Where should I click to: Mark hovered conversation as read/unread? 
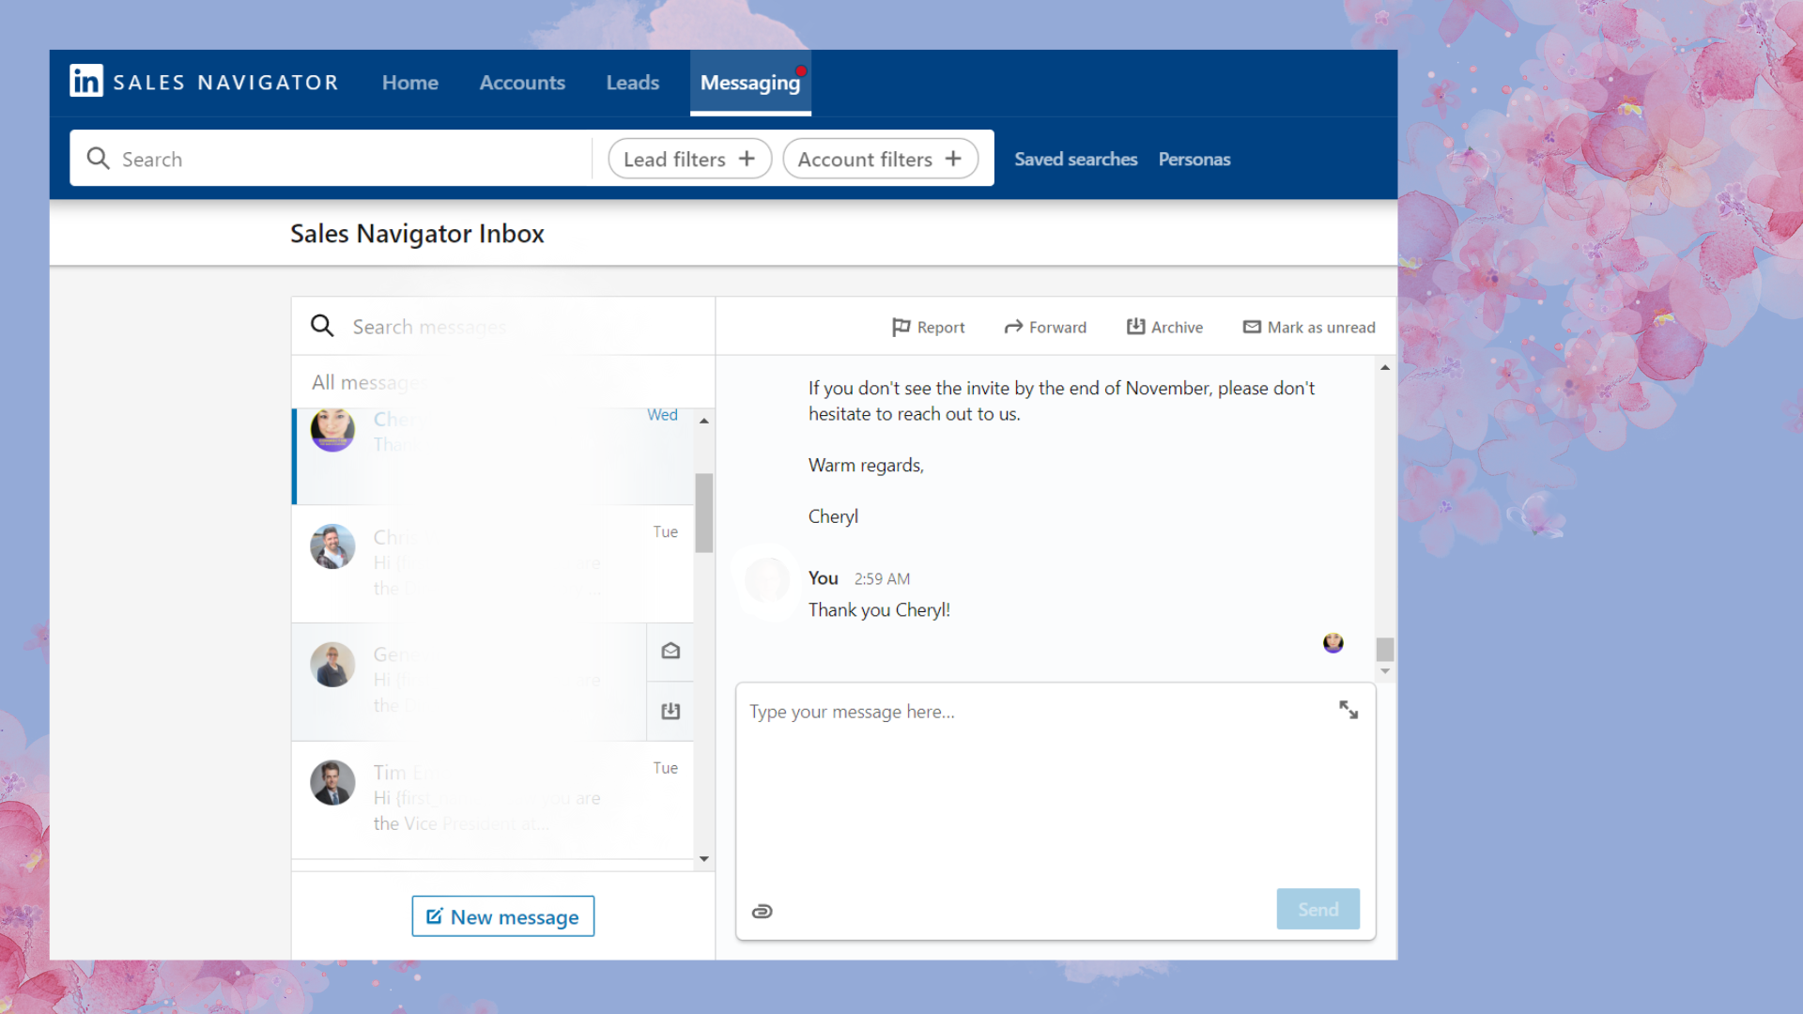click(670, 651)
